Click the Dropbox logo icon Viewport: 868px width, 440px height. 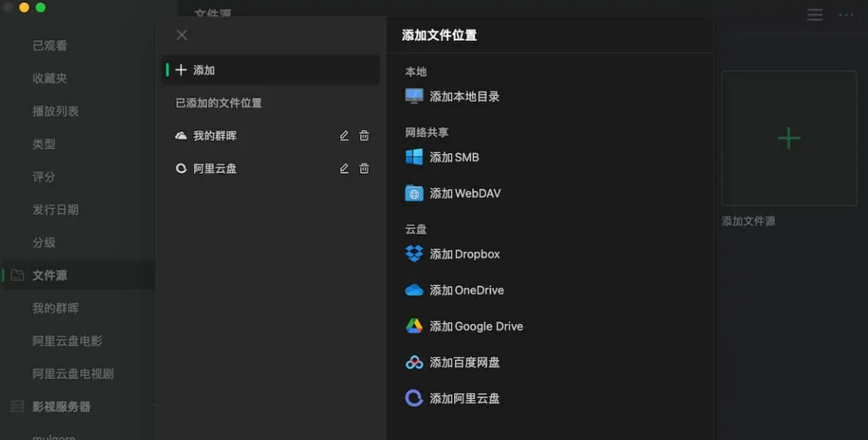coord(414,254)
